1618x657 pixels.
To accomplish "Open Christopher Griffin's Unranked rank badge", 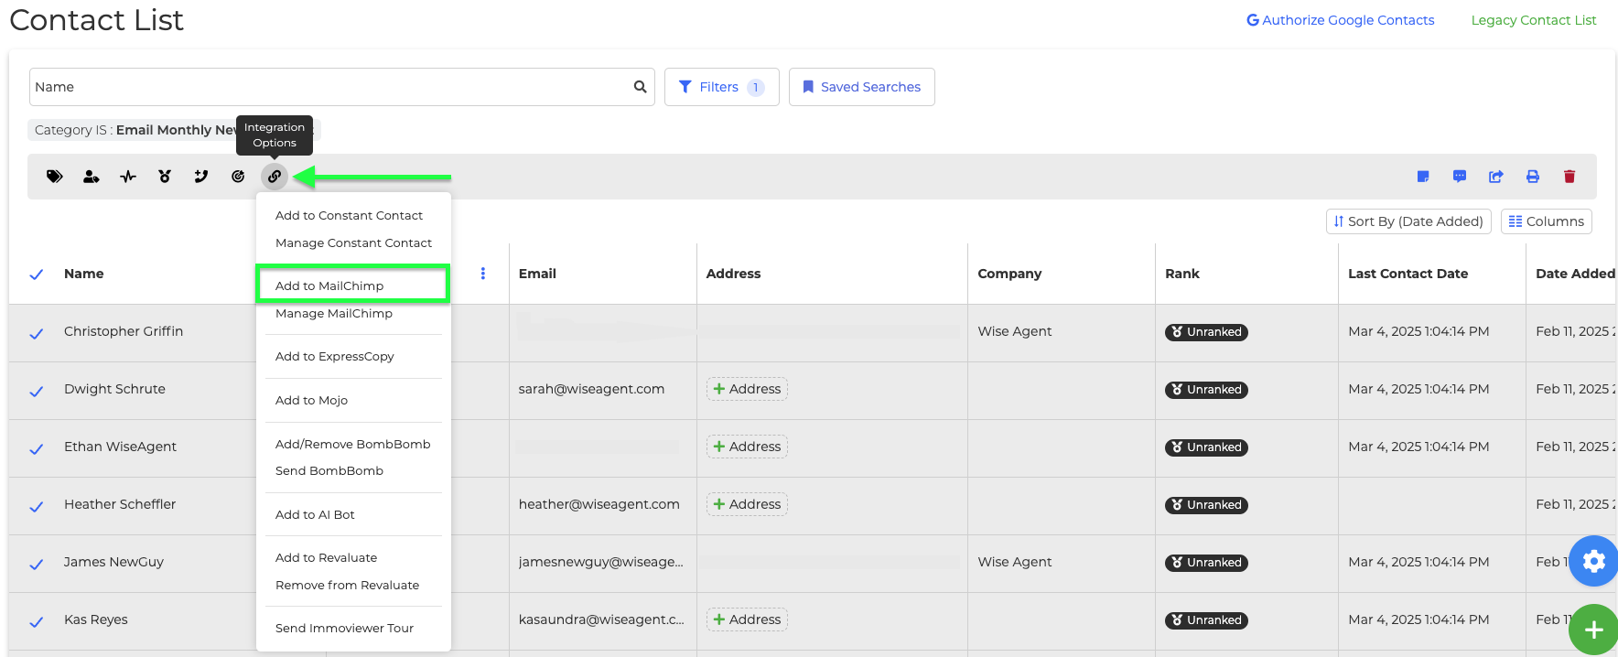I will click(x=1206, y=332).
